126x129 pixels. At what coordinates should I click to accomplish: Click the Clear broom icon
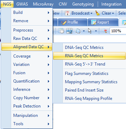point(98,13)
